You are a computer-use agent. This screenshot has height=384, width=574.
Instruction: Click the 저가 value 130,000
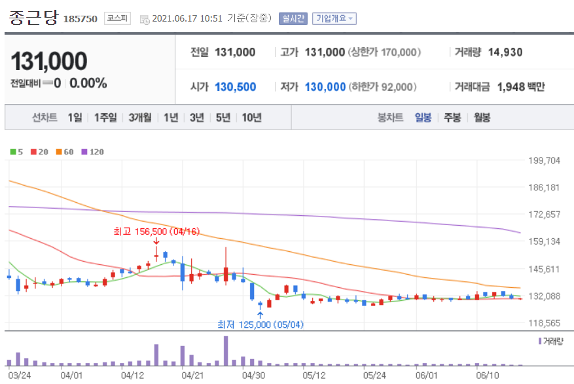(x=325, y=87)
